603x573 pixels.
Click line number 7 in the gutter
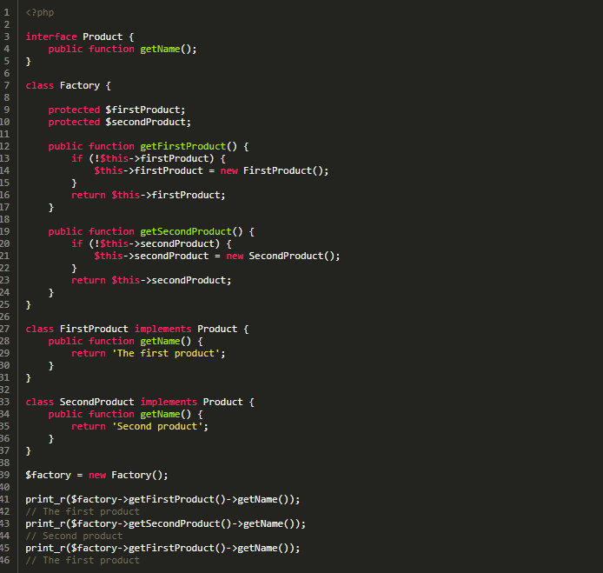(x=6, y=85)
